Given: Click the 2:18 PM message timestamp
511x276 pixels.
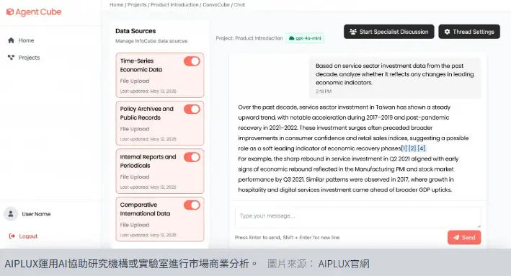Looking at the screenshot, I should (324, 92).
